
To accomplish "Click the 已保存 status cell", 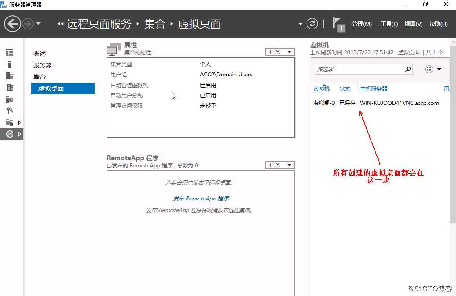I will pyautogui.click(x=347, y=103).
